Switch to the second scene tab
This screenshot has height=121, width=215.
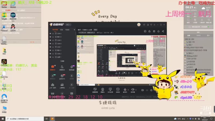62,30
